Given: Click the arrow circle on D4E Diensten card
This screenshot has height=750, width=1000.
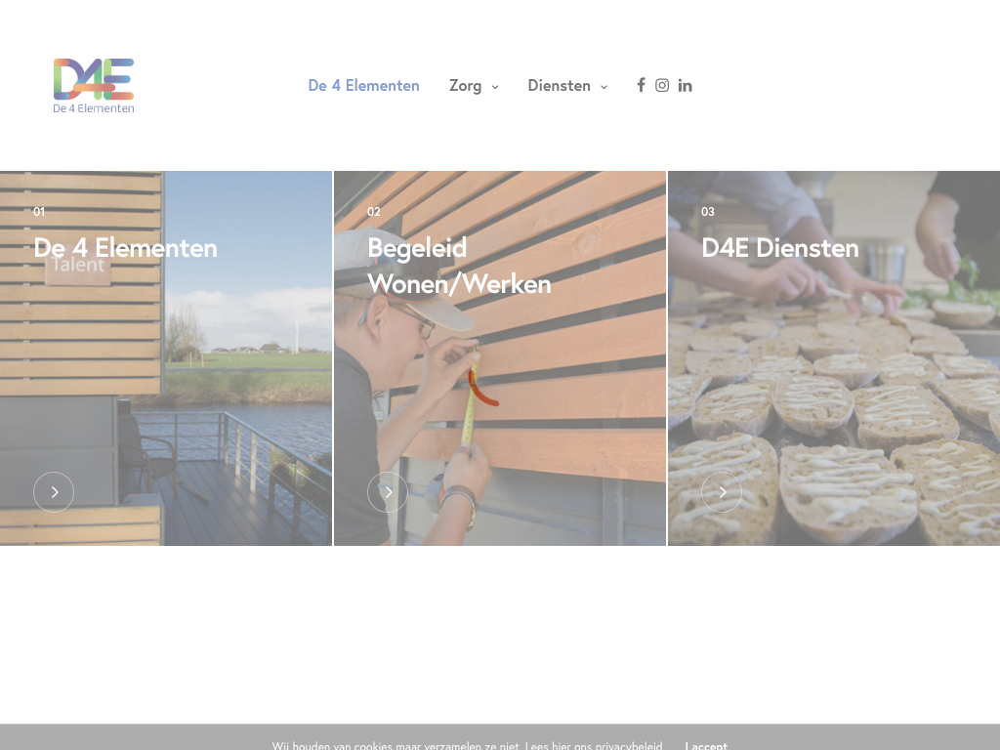Looking at the screenshot, I should pyautogui.click(x=722, y=492).
